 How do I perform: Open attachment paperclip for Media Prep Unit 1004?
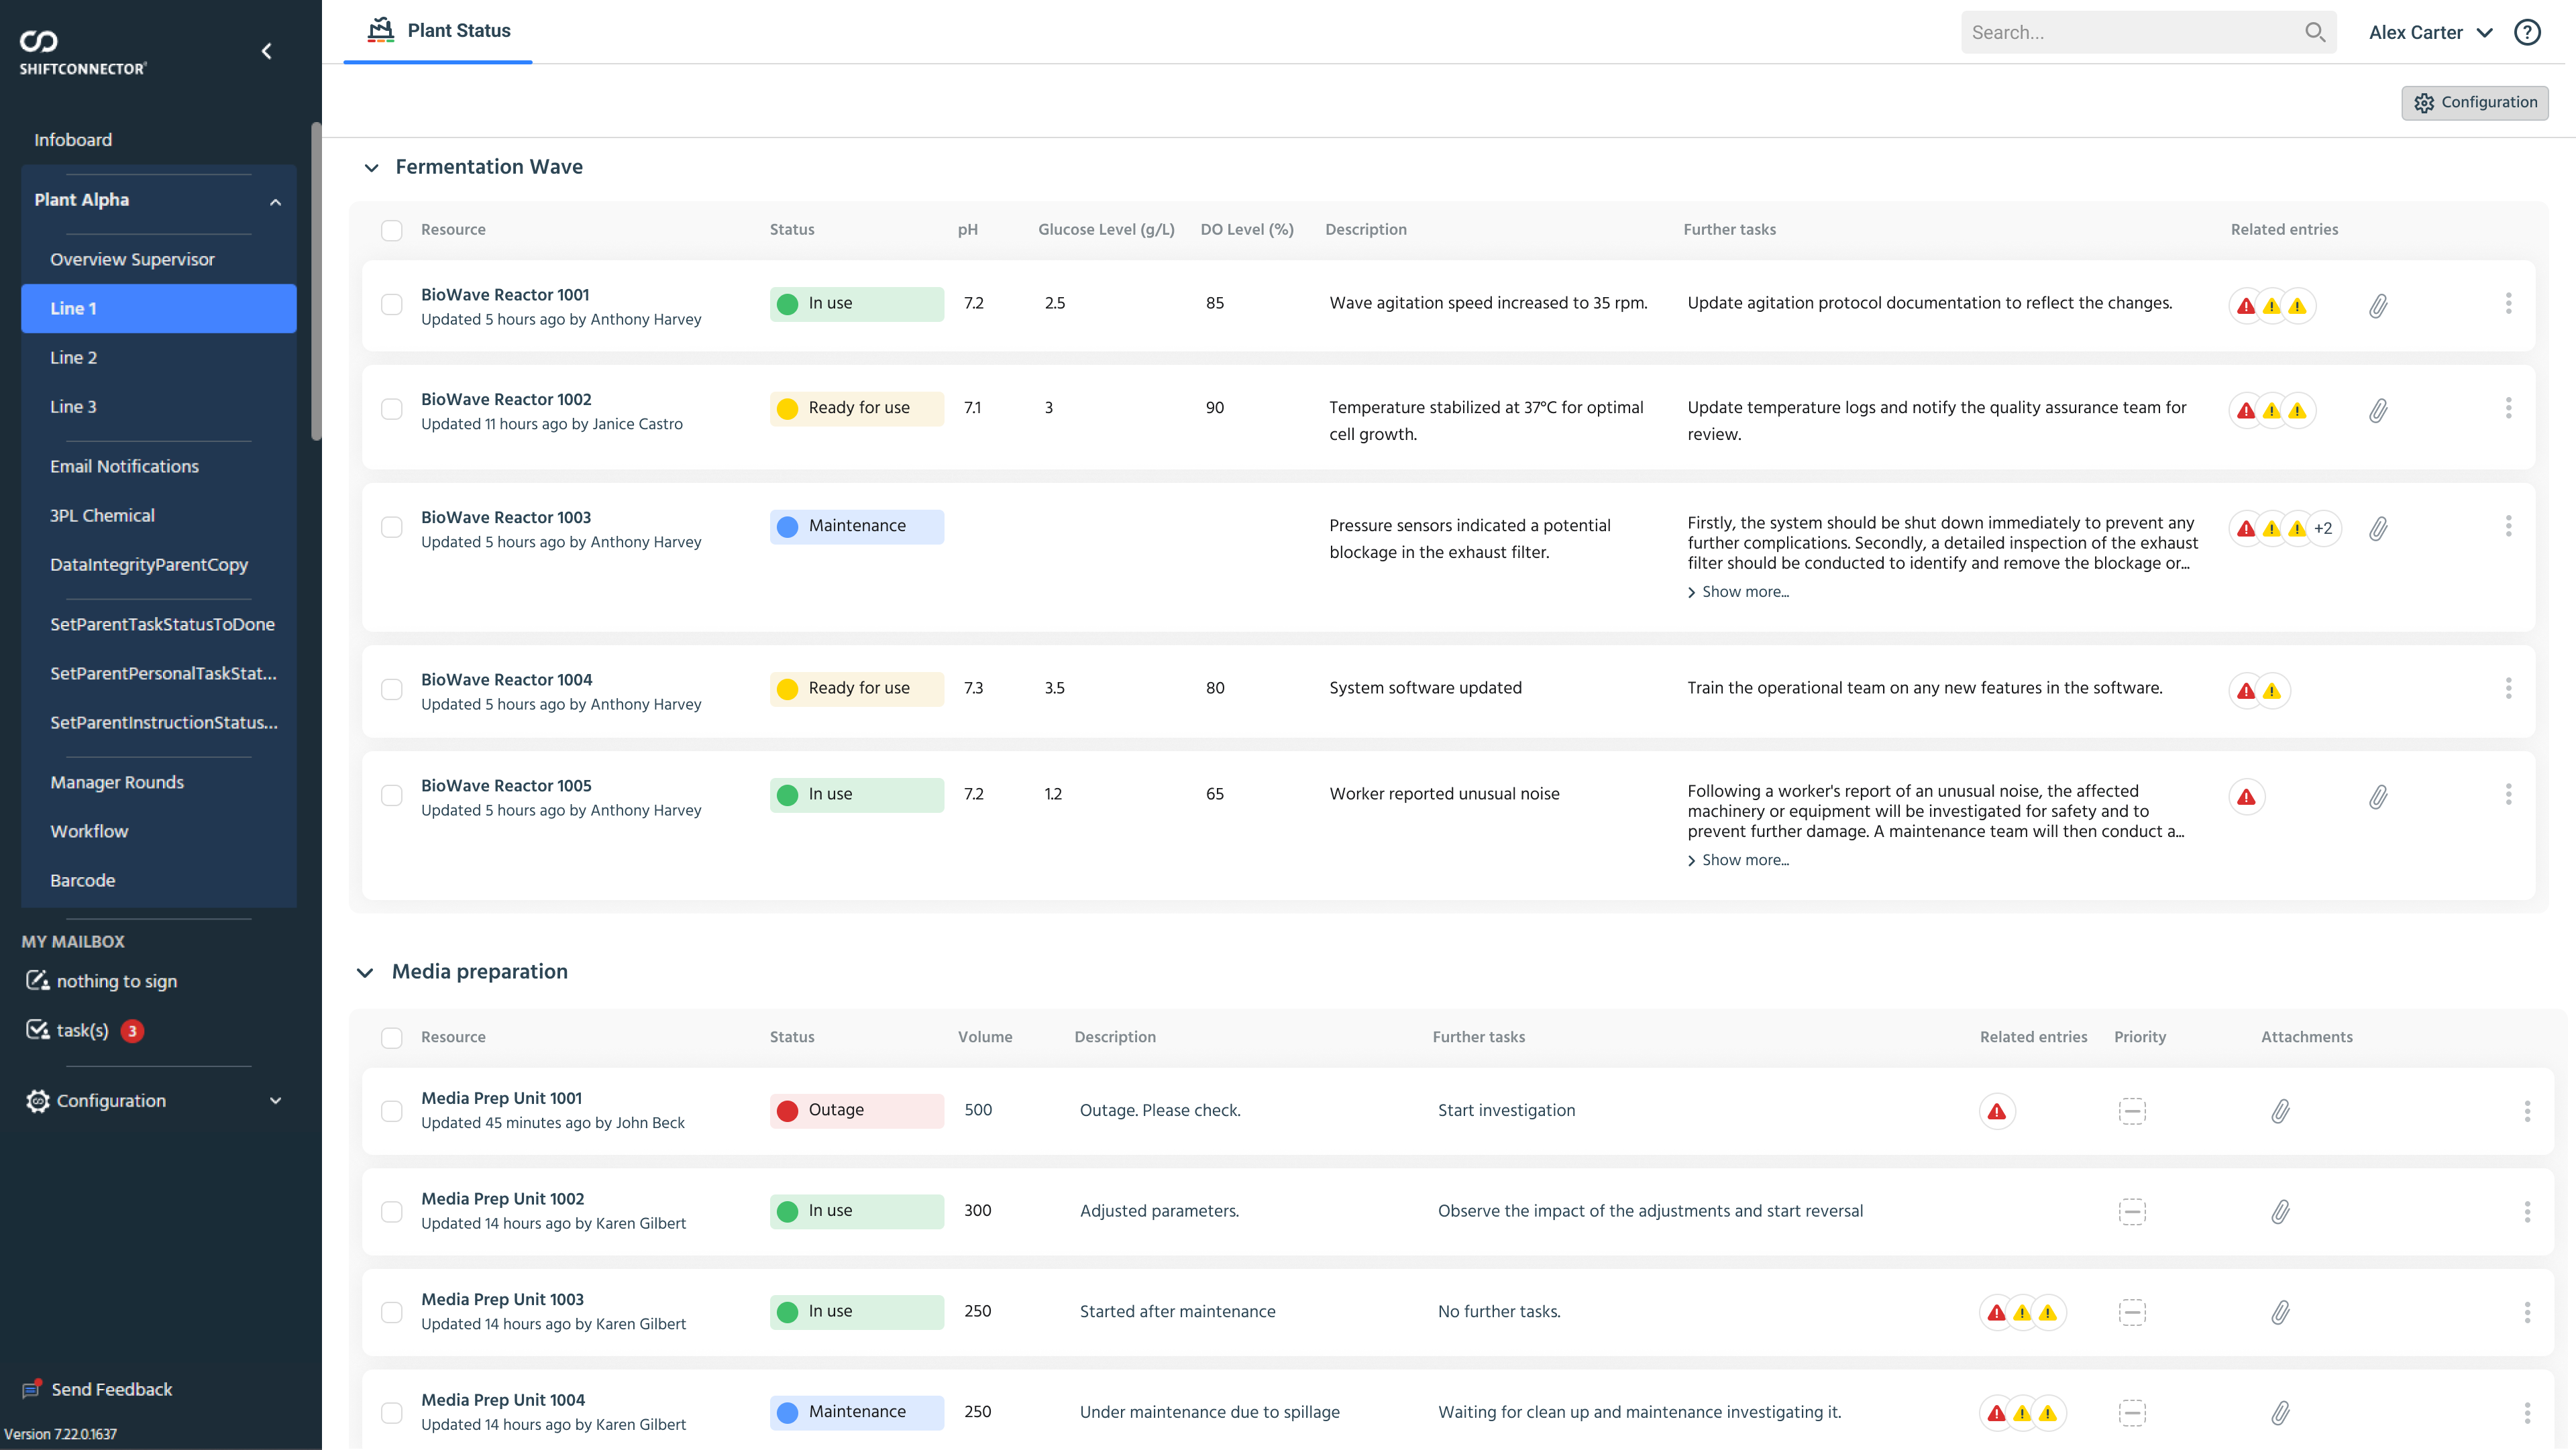click(x=2280, y=1413)
